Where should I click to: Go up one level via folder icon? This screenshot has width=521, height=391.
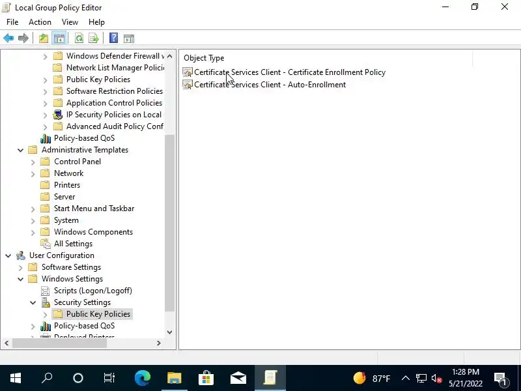pyautogui.click(x=44, y=38)
